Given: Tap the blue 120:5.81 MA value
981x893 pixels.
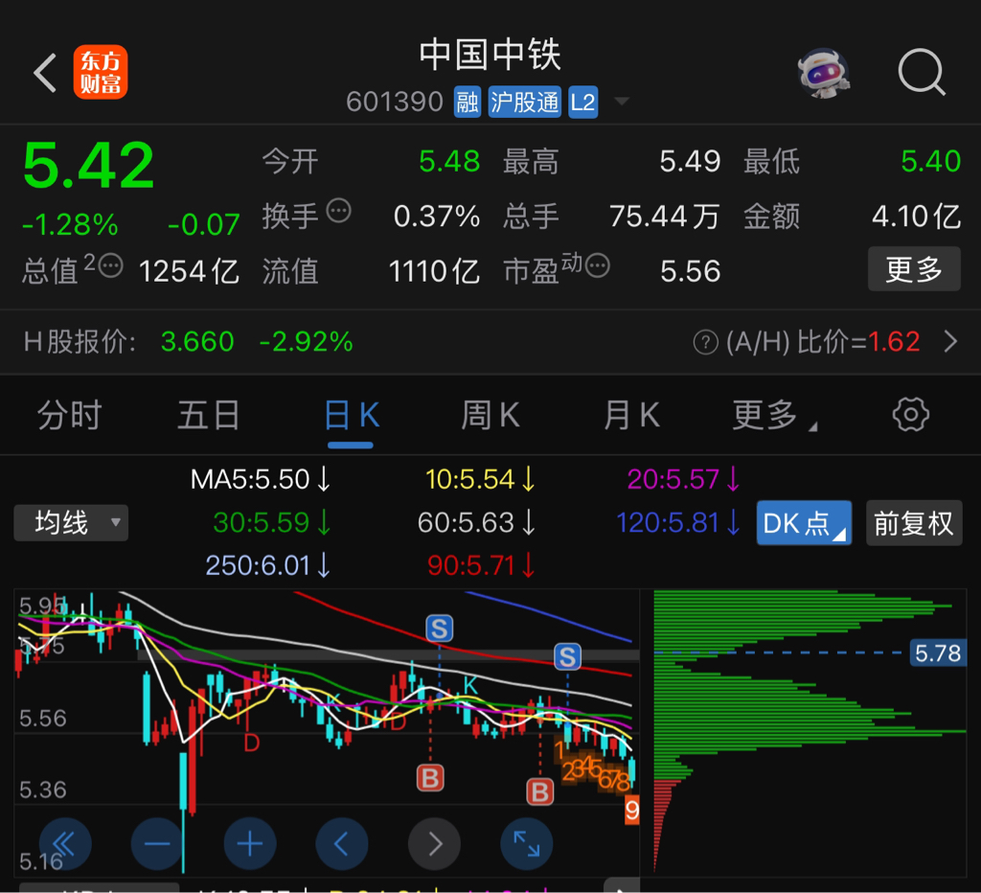Looking at the screenshot, I should tap(679, 523).
